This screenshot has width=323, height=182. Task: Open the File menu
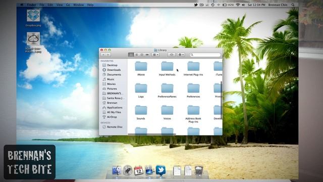click(42, 5)
